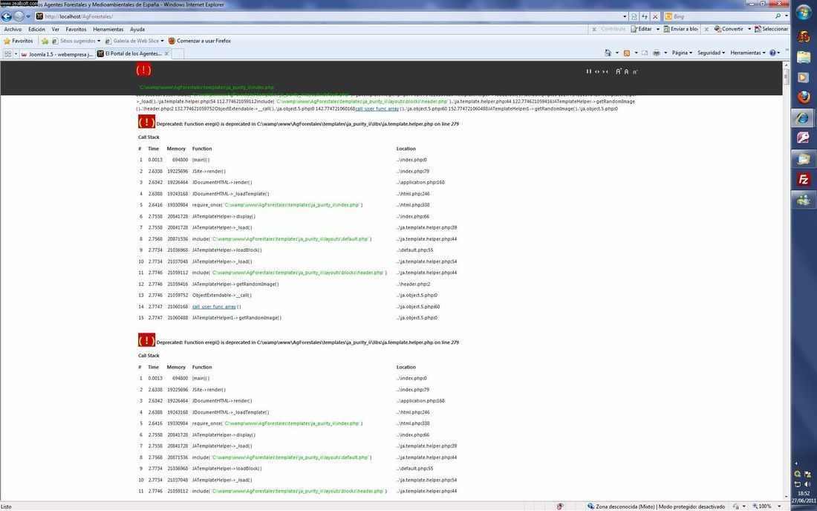The width and height of the screenshot is (817, 511).
Task: Open the zoom level dropdown arrow
Action: click(x=779, y=507)
